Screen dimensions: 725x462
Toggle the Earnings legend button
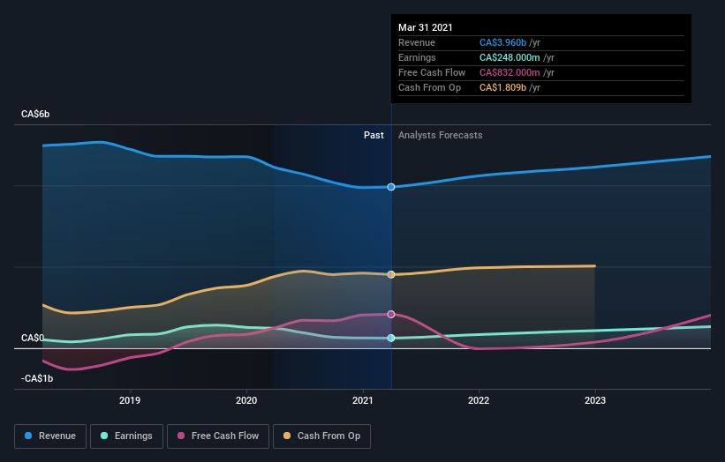point(126,436)
